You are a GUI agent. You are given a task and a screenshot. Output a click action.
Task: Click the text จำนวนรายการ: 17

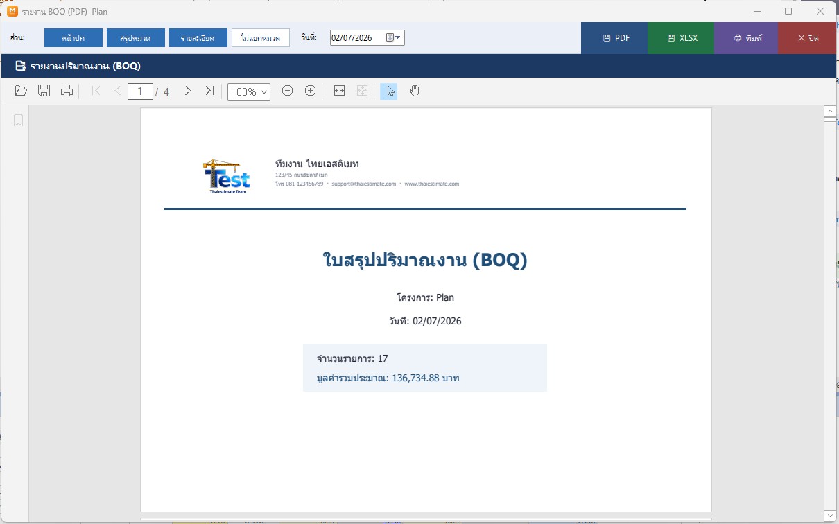[352, 358]
